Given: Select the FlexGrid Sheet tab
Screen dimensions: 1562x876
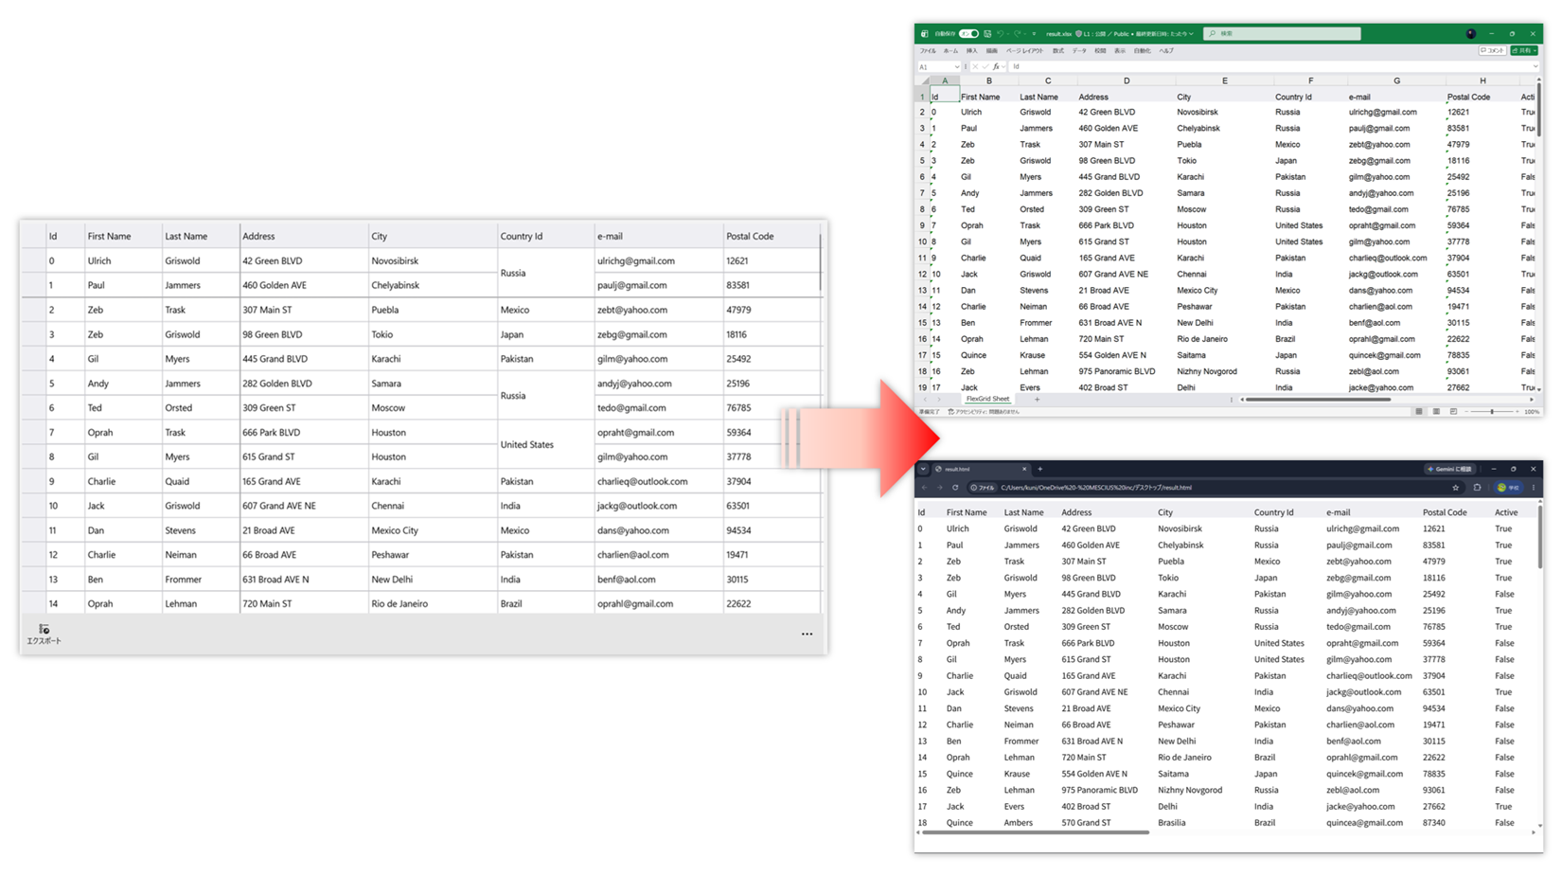Looking at the screenshot, I should [987, 400].
